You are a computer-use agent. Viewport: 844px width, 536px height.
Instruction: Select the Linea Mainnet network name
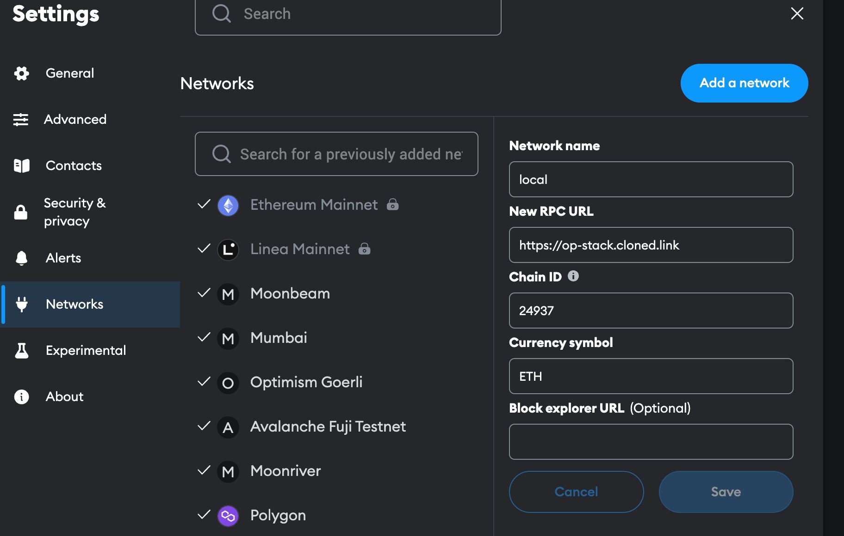click(300, 249)
